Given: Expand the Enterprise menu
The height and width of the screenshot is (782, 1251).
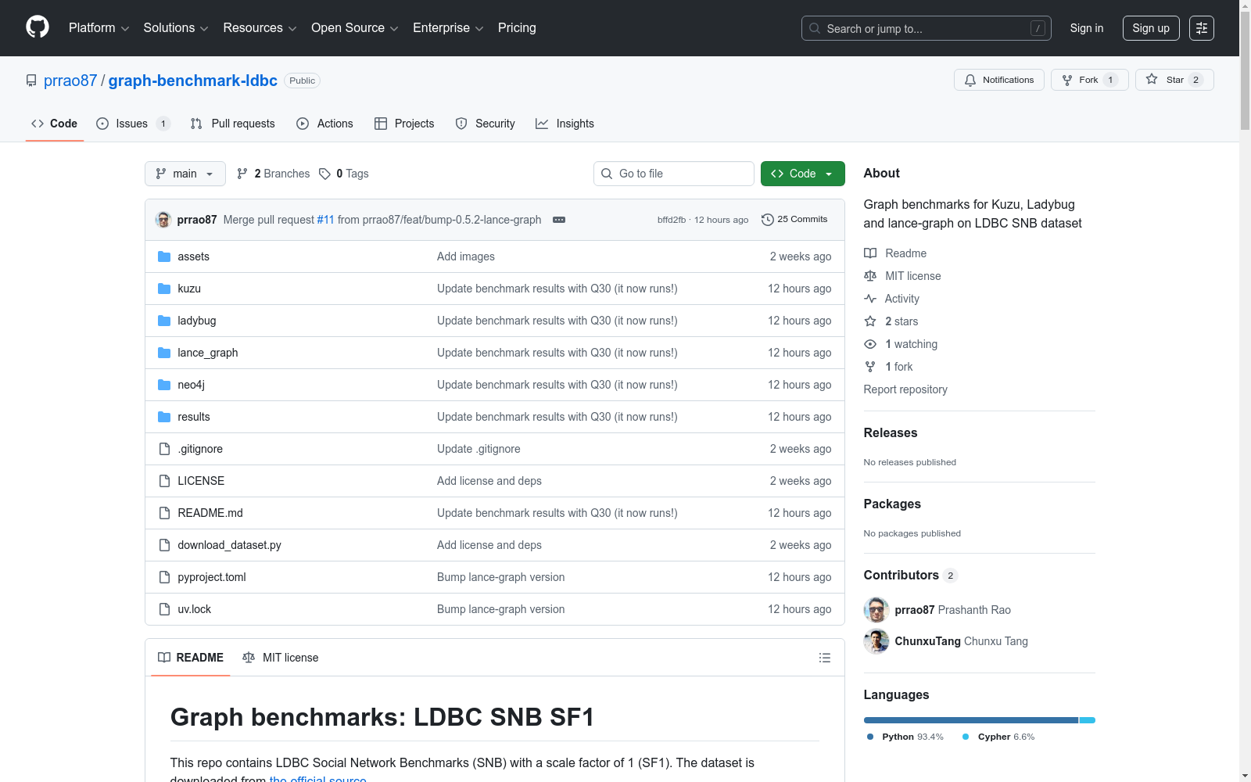Looking at the screenshot, I should click(448, 28).
